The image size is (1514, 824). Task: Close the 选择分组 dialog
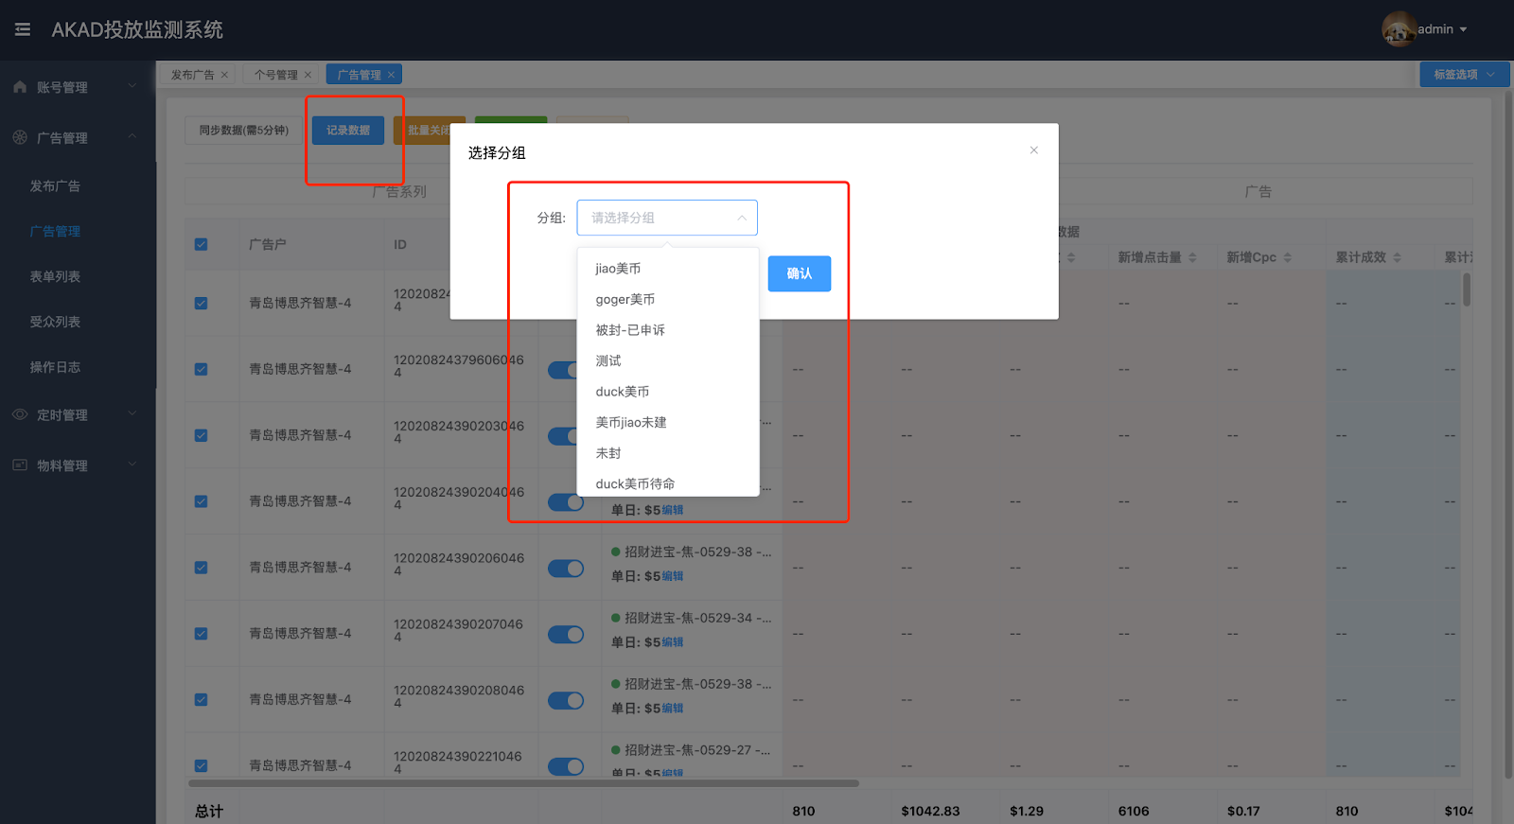1034,150
